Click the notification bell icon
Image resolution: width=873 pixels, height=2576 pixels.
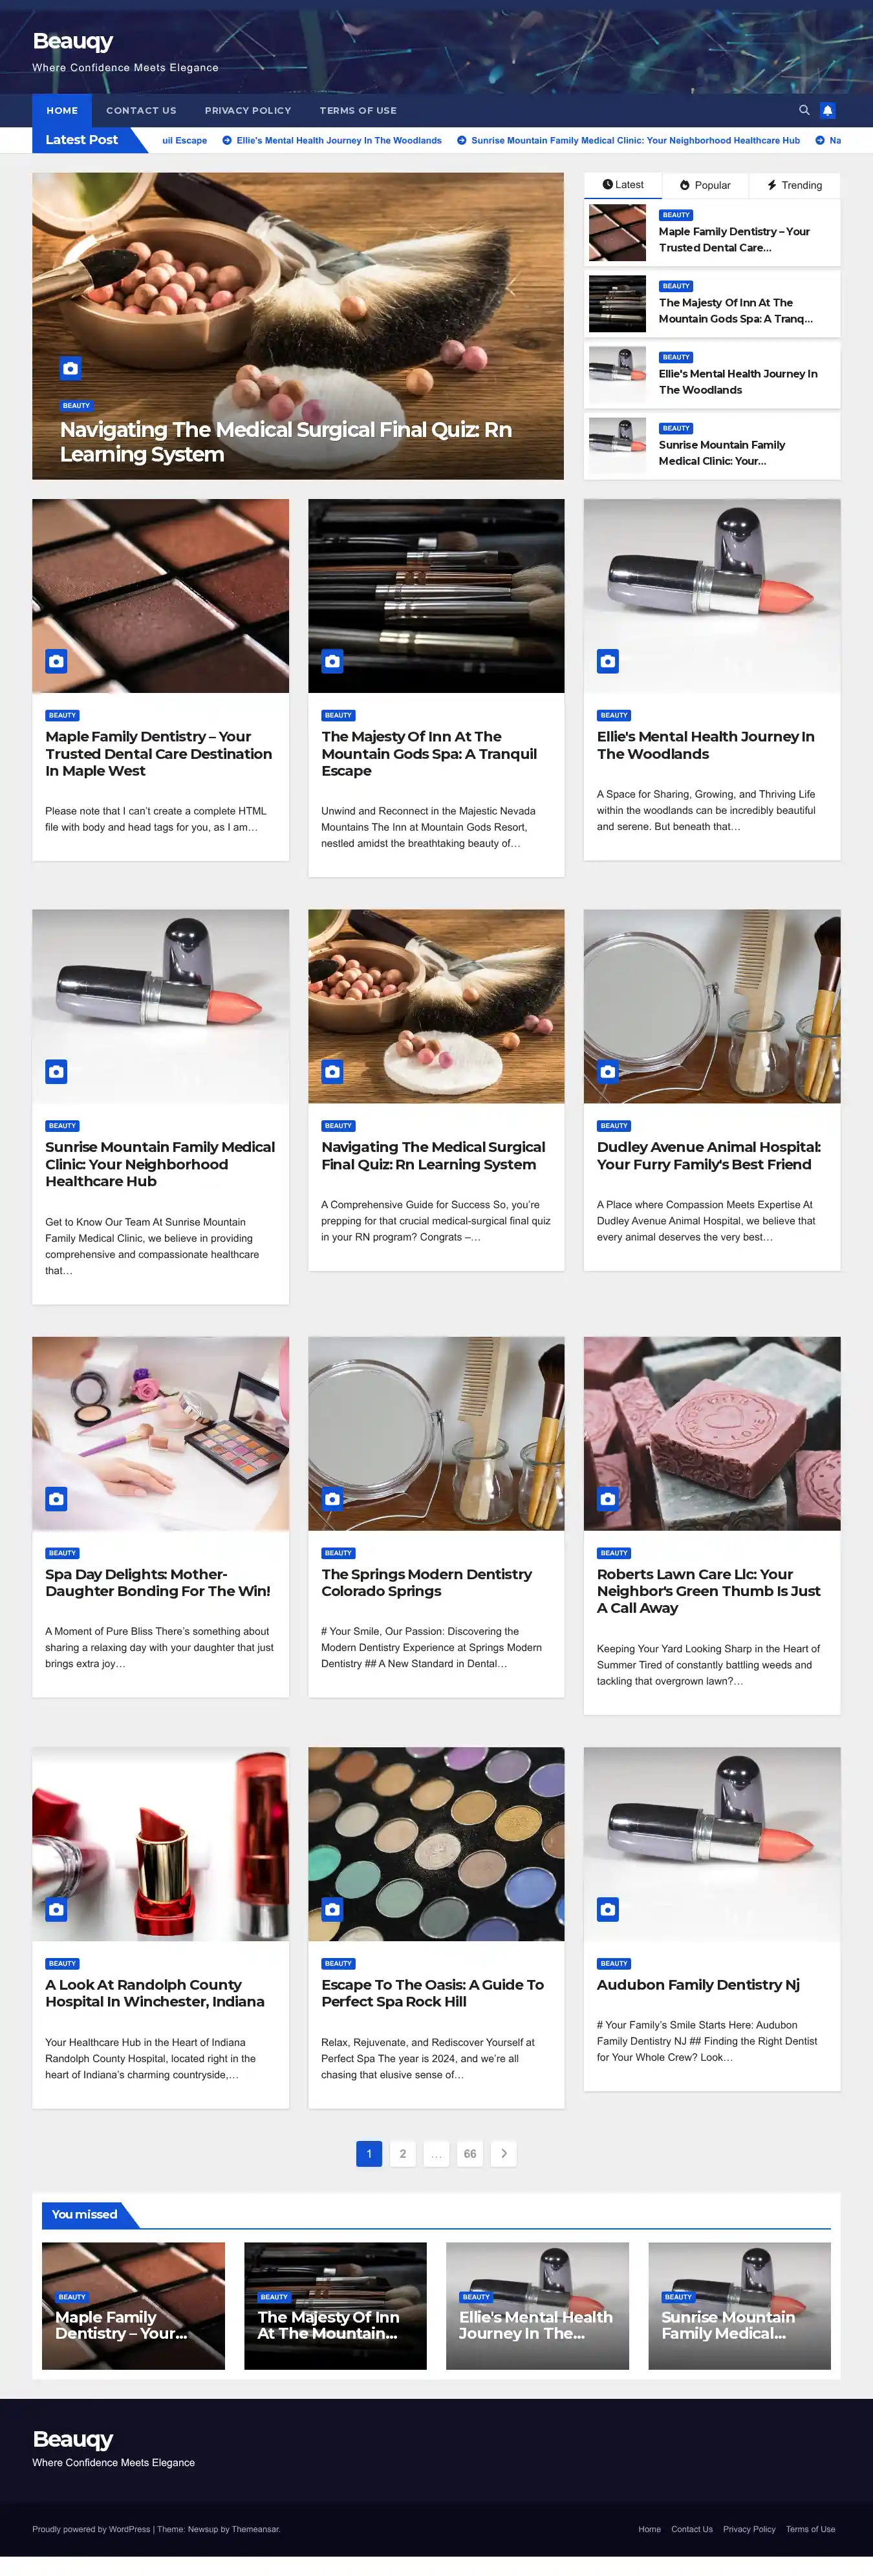click(x=827, y=110)
